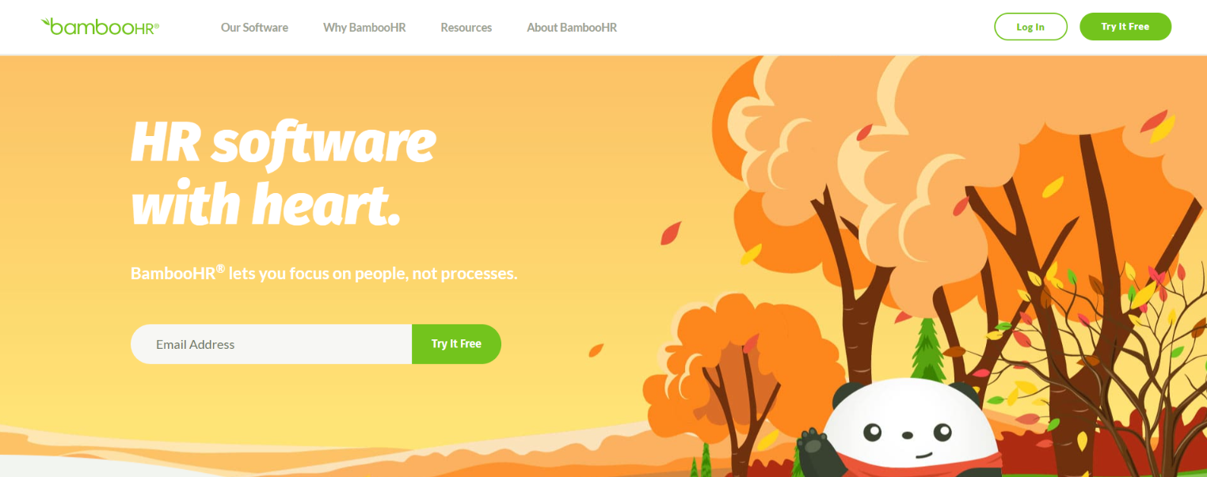Click the BambooHR logo
This screenshot has width=1207, height=477.
pos(100,27)
